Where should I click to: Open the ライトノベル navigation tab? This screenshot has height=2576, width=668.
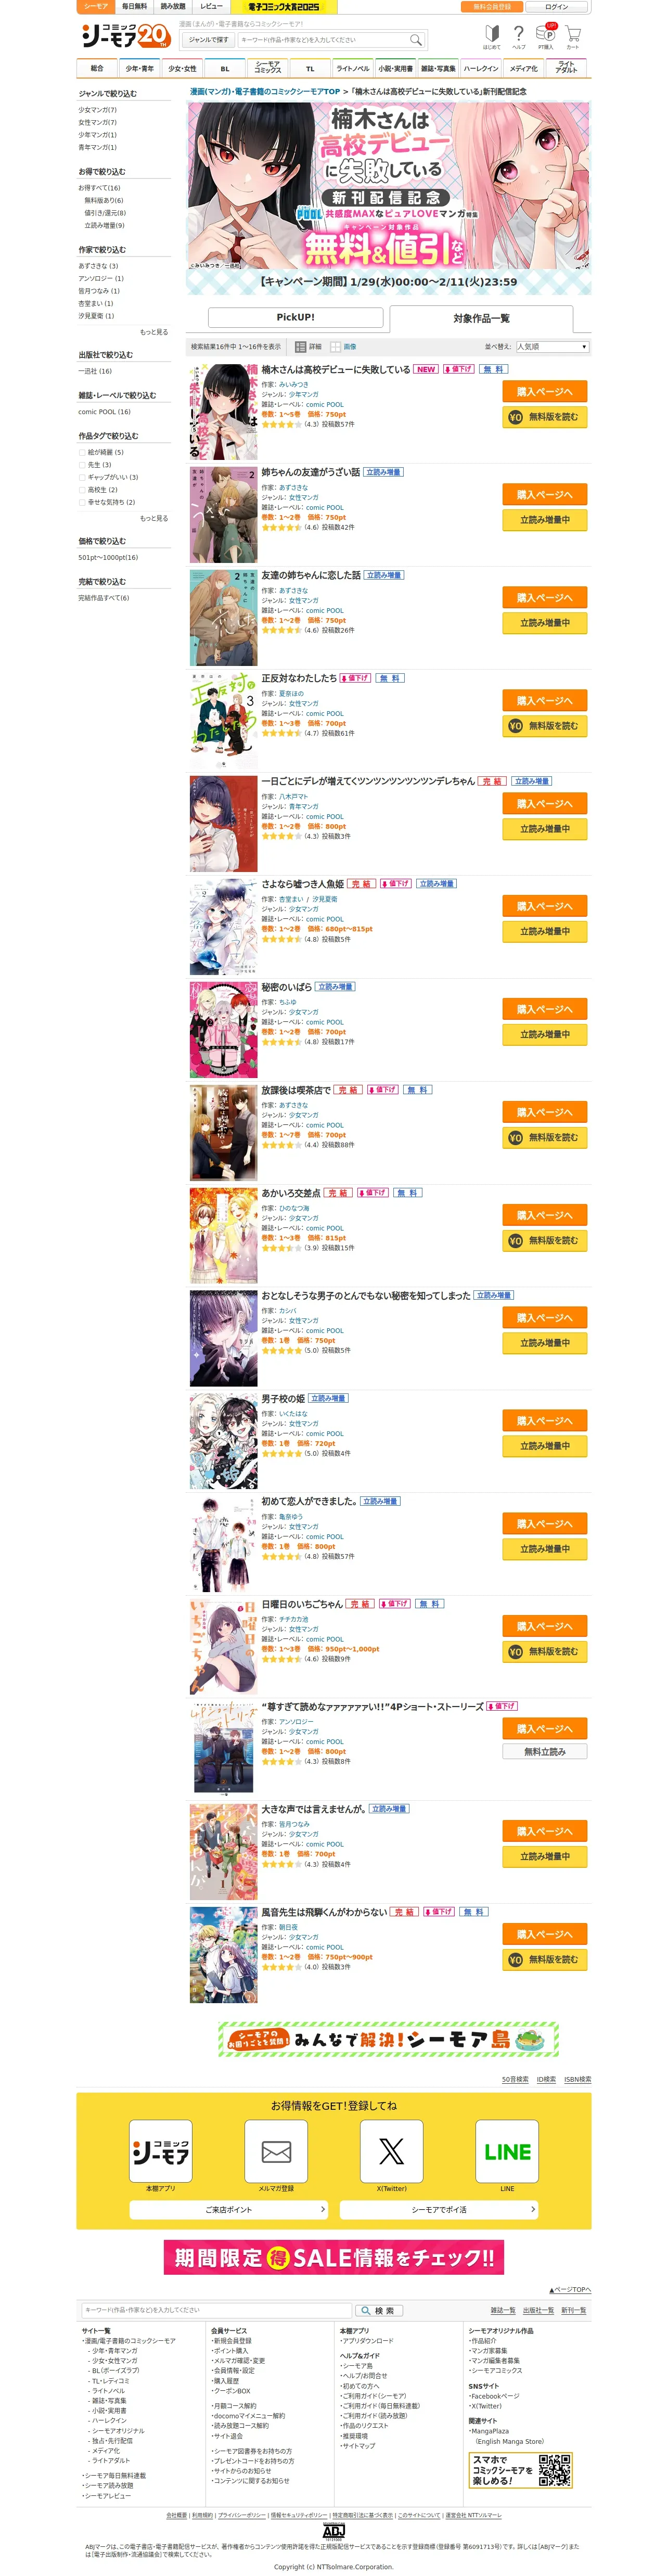point(352,68)
